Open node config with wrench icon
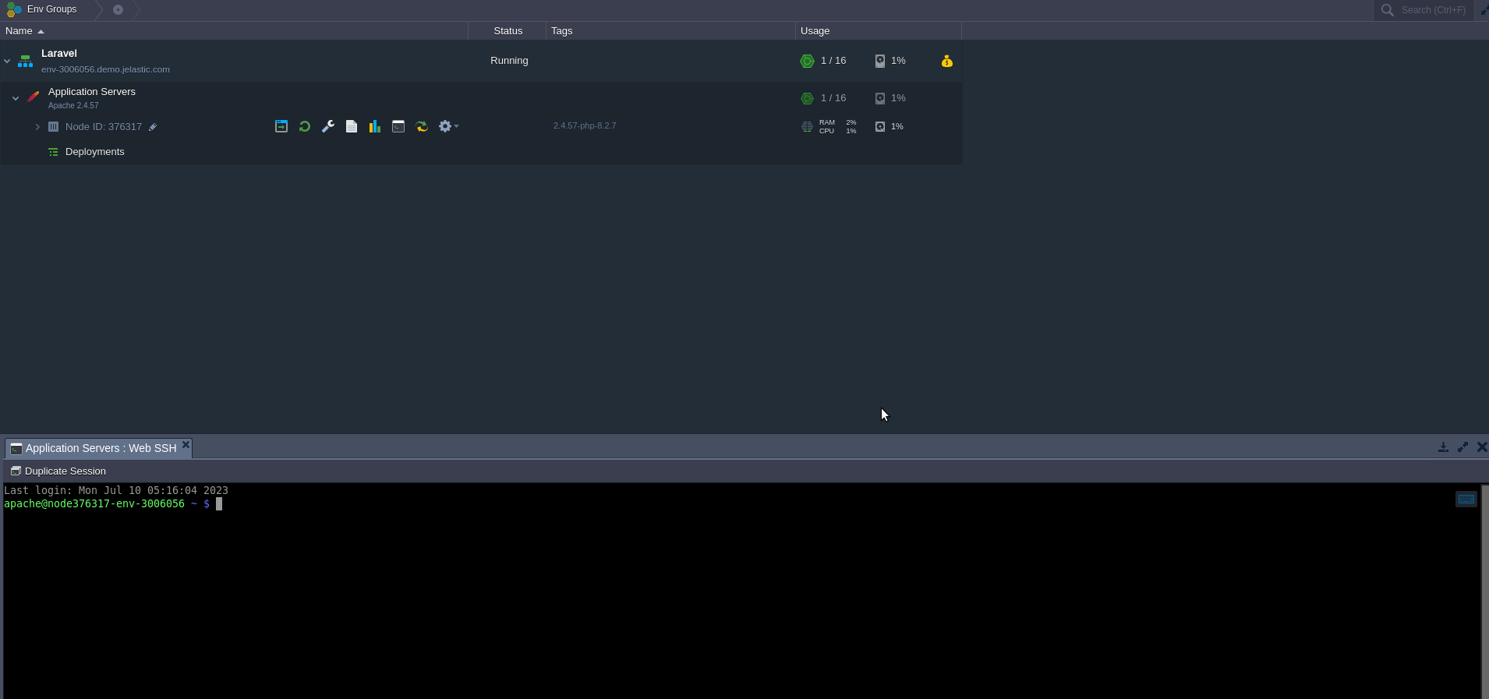The image size is (1489, 699). 328,126
